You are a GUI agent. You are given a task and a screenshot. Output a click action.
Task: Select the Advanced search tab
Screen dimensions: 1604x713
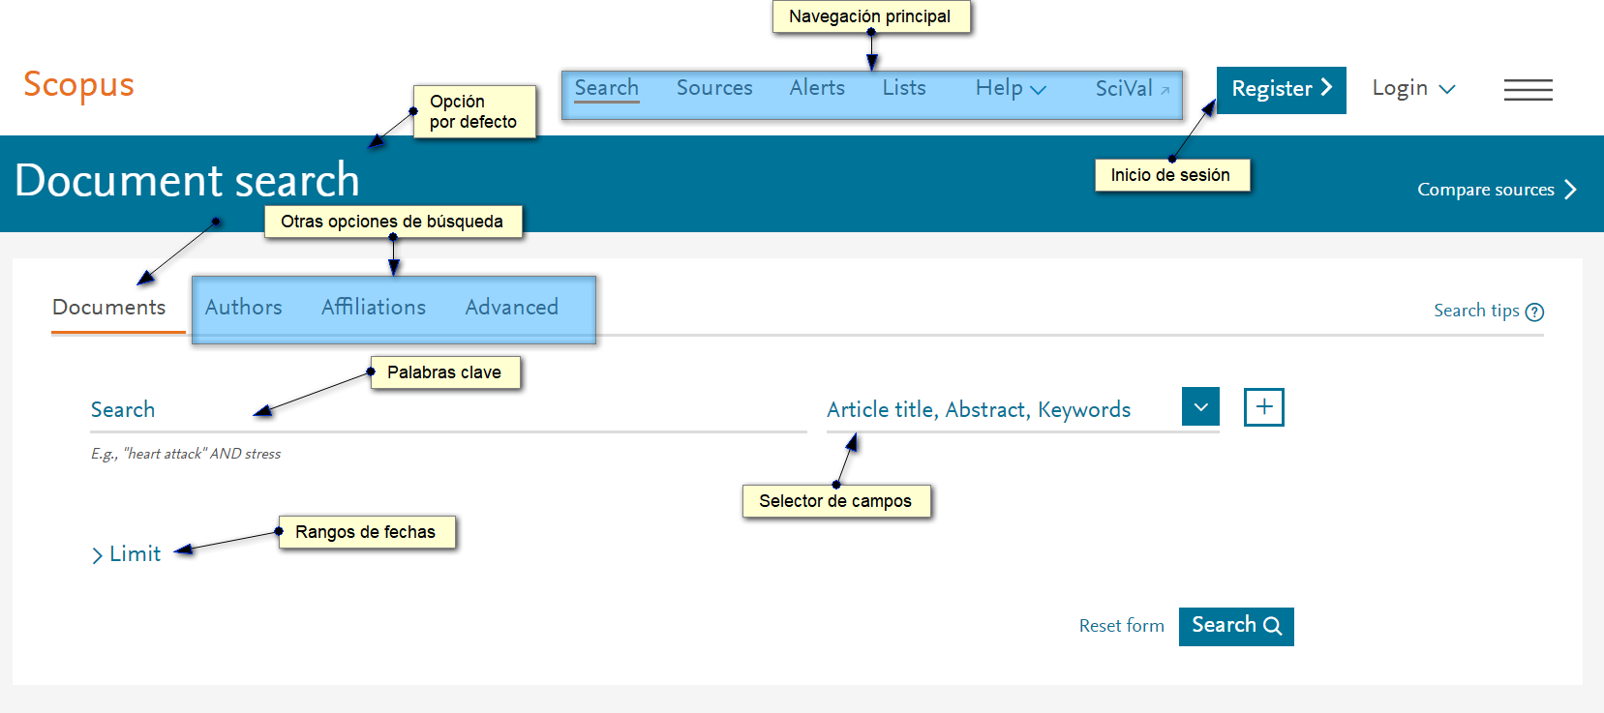(x=511, y=308)
